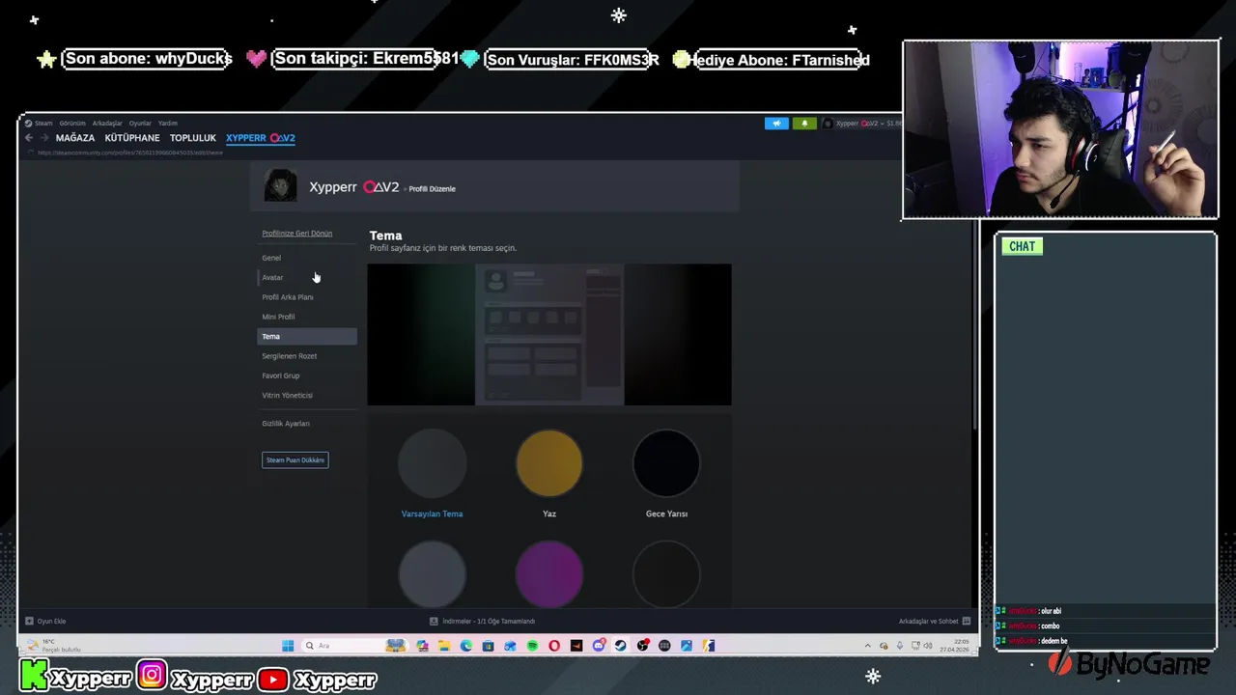Select Avatar in the profile sidebar

[x=307, y=277]
